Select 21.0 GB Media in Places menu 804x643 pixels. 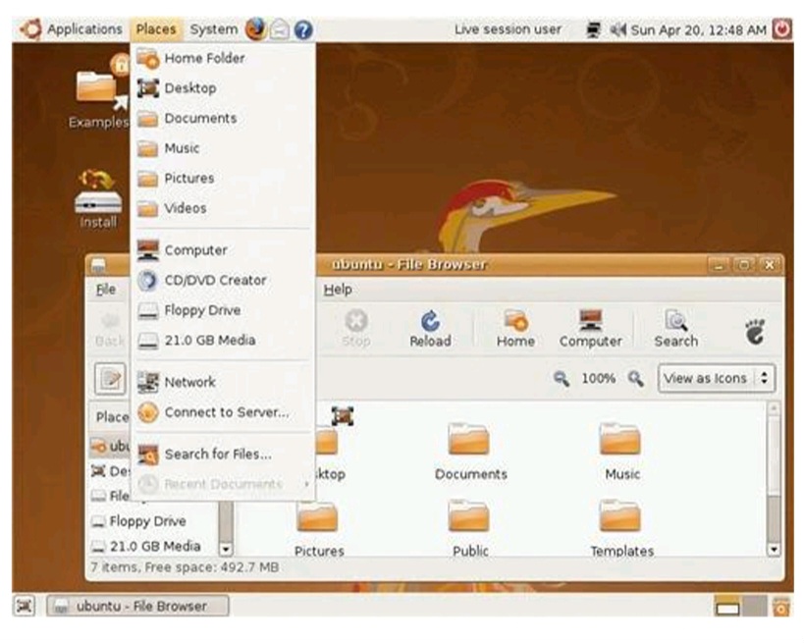[x=224, y=341]
